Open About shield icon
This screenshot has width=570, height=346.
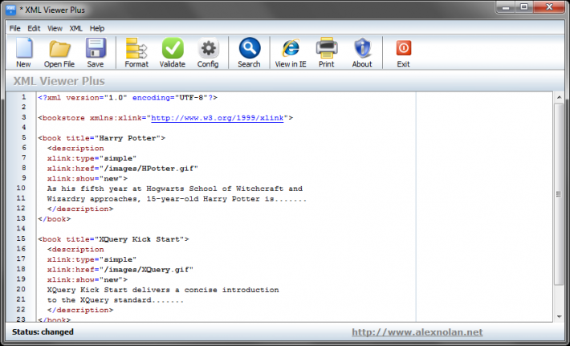(x=362, y=48)
